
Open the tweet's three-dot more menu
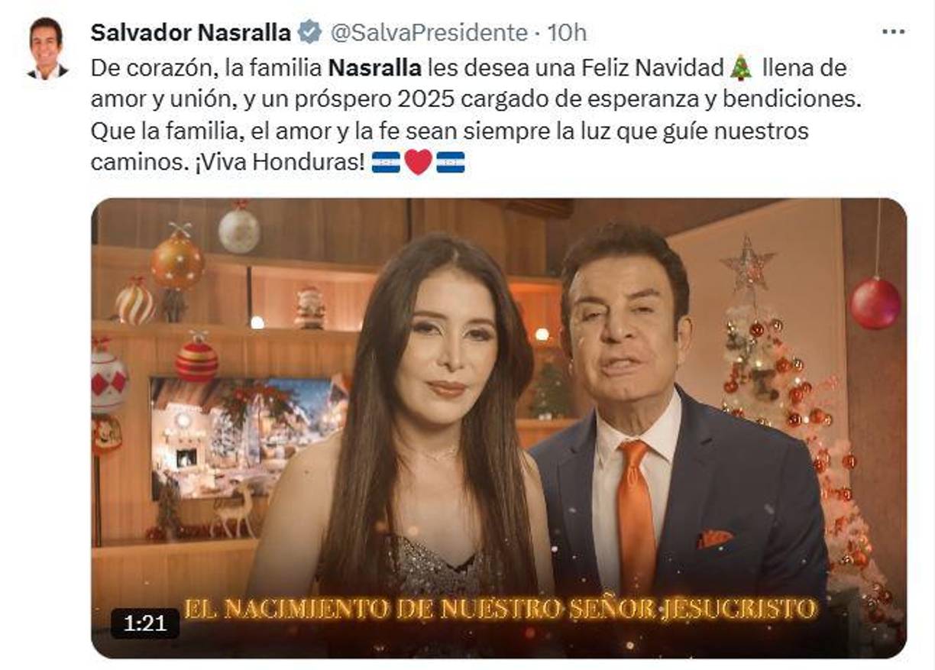(893, 32)
